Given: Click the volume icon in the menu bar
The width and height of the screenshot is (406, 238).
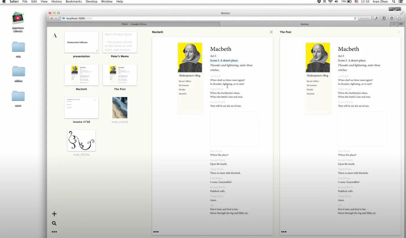Looking at the screenshot, I should click(x=336, y=2).
